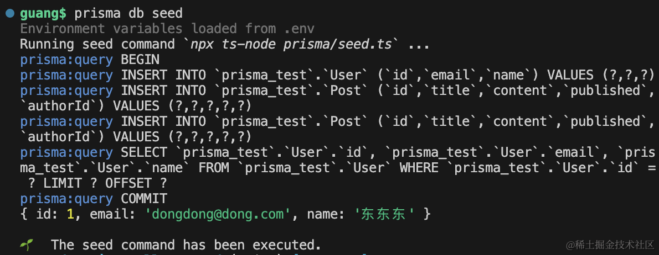Click the 'prisma:query COMMIT' log line

(94, 199)
